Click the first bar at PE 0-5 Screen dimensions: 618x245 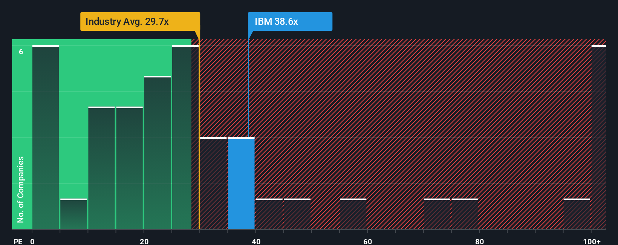coord(46,138)
